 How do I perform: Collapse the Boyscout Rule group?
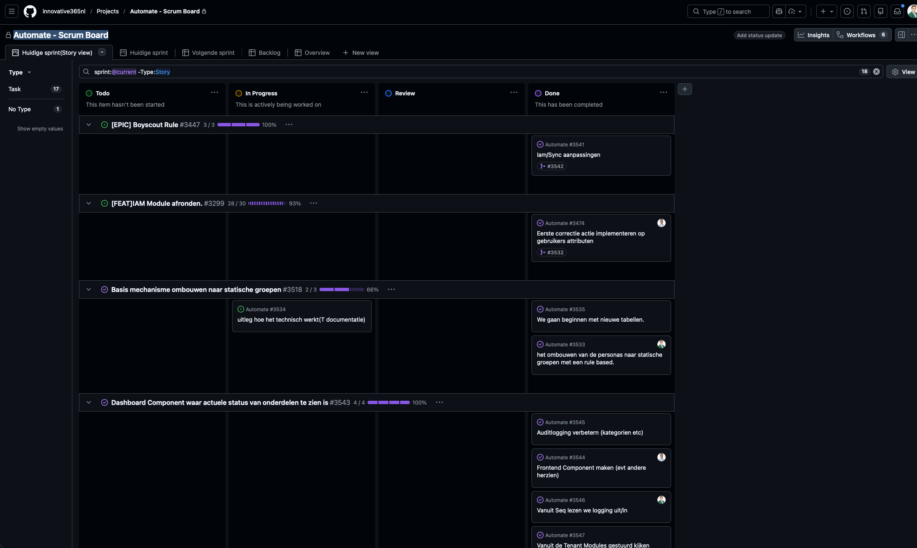coord(89,125)
